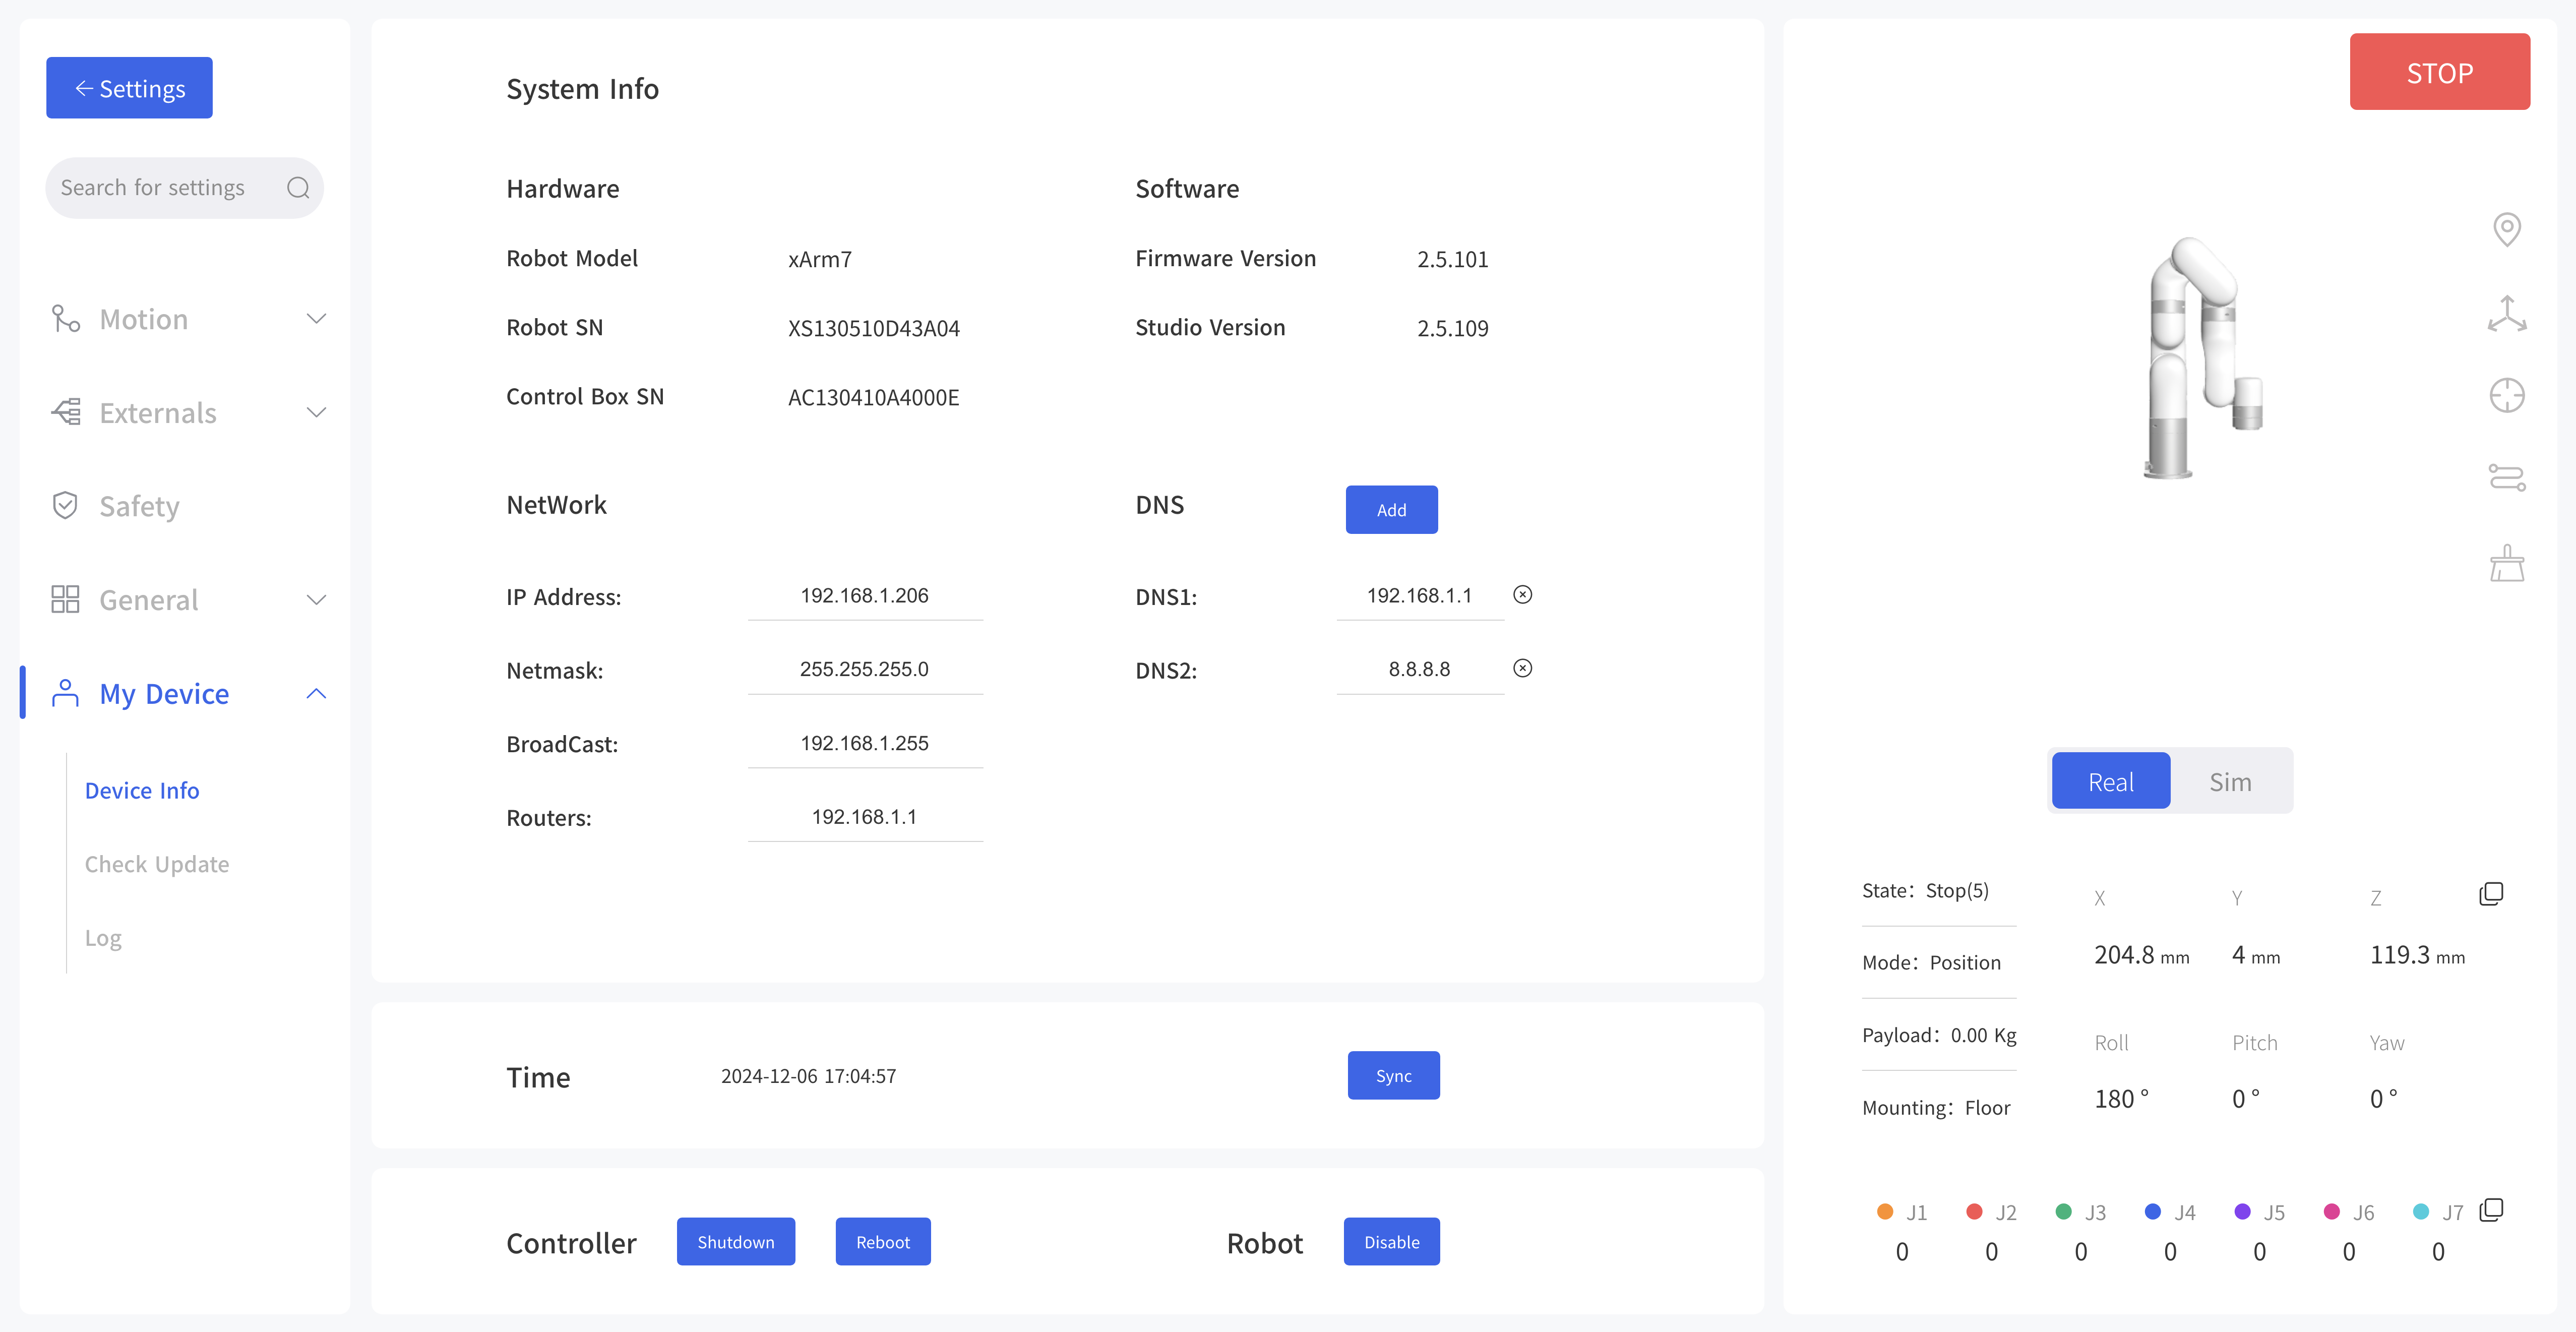
Task: Click the State: Stop(5) status text
Action: pos(1925,890)
